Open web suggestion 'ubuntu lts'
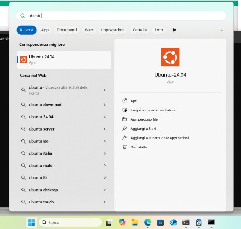This screenshot has height=229, width=241. tap(64, 177)
